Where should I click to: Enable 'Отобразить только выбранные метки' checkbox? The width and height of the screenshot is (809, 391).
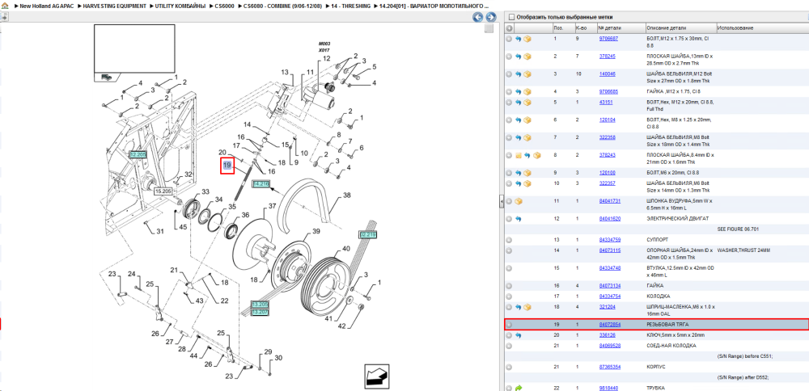511,17
